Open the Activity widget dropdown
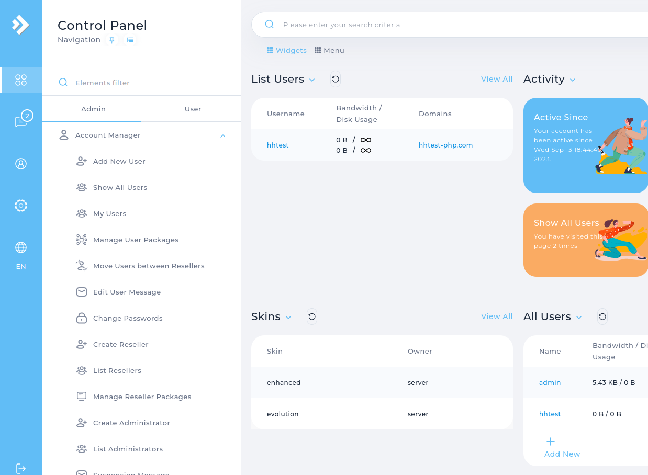This screenshot has height=475, width=648. point(573,80)
